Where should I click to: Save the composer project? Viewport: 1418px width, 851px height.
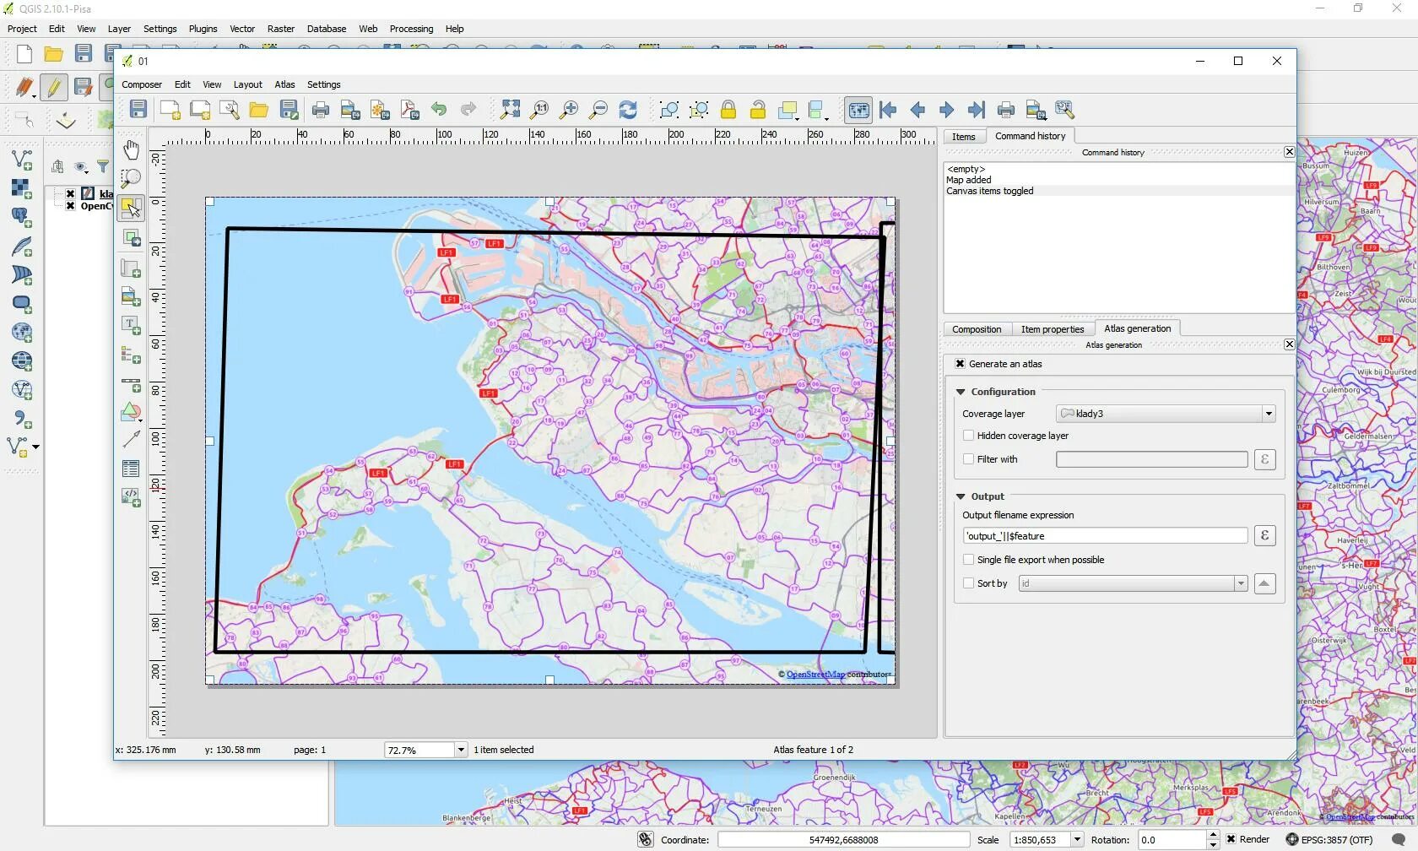pyautogui.click(x=138, y=109)
